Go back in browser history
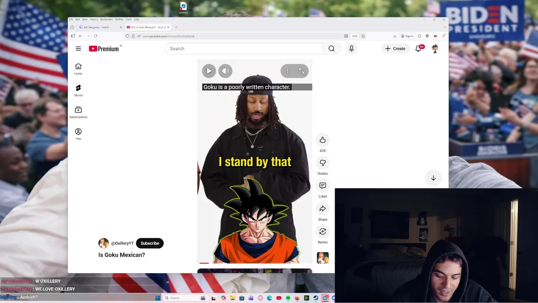 (80, 36)
